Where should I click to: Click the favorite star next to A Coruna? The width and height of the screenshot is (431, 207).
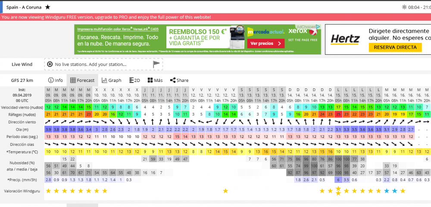tap(47, 7)
